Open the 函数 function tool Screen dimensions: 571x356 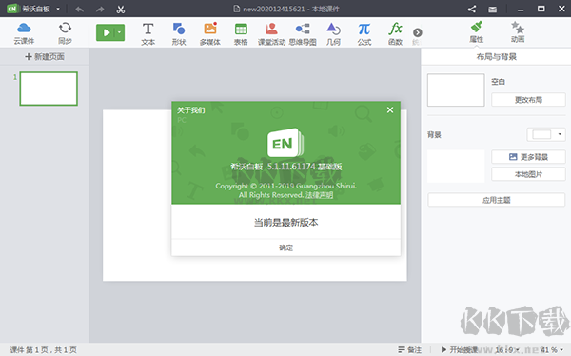pyautogui.click(x=395, y=34)
